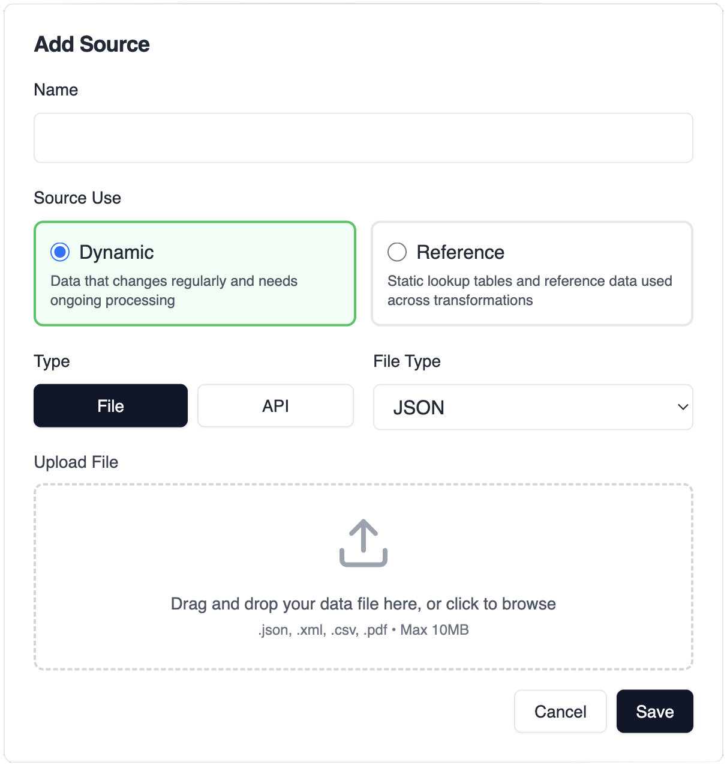Click the Source Use section label
Viewport: 727px width, 765px height.
click(77, 198)
